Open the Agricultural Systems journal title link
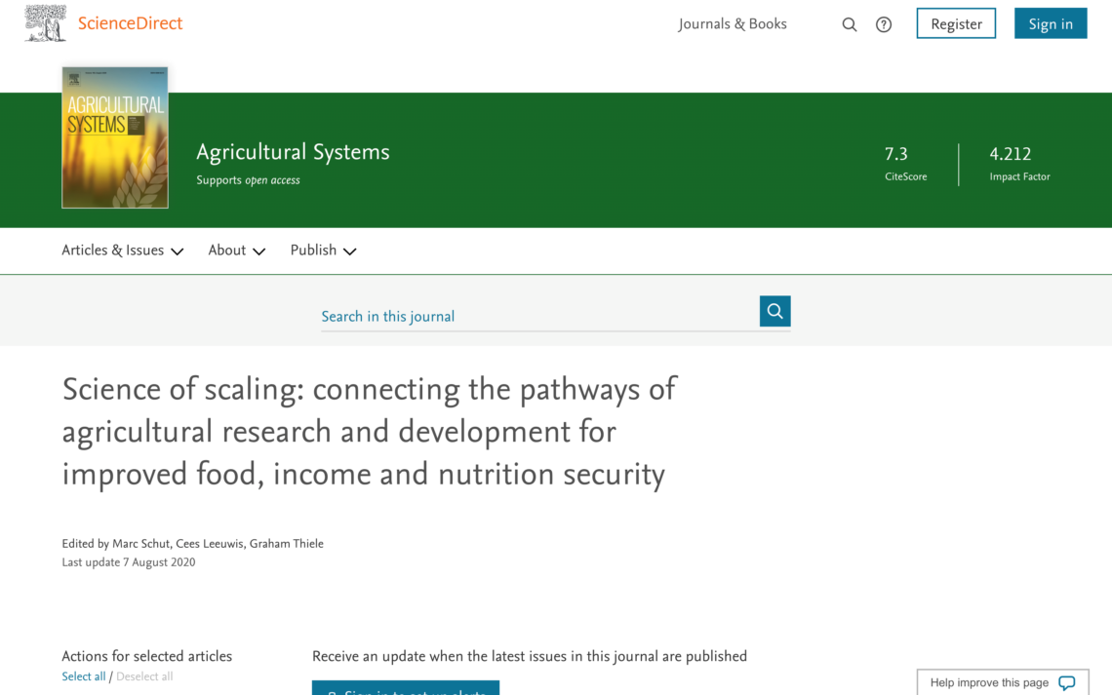1112x695 pixels. coord(293,152)
